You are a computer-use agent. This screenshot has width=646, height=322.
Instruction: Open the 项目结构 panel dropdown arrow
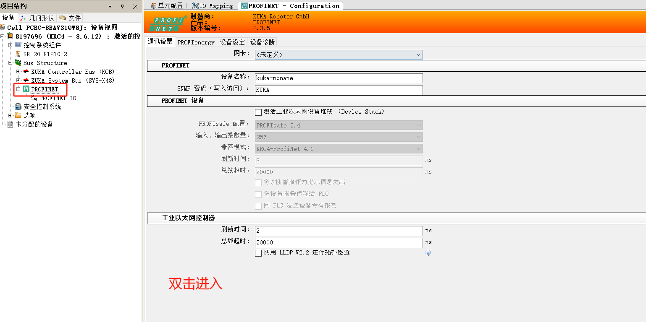tap(110, 7)
